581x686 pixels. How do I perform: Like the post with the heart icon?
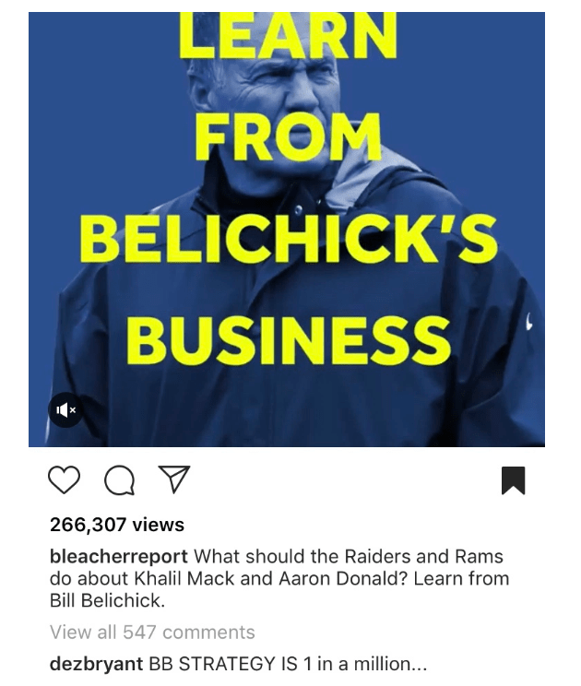64,480
